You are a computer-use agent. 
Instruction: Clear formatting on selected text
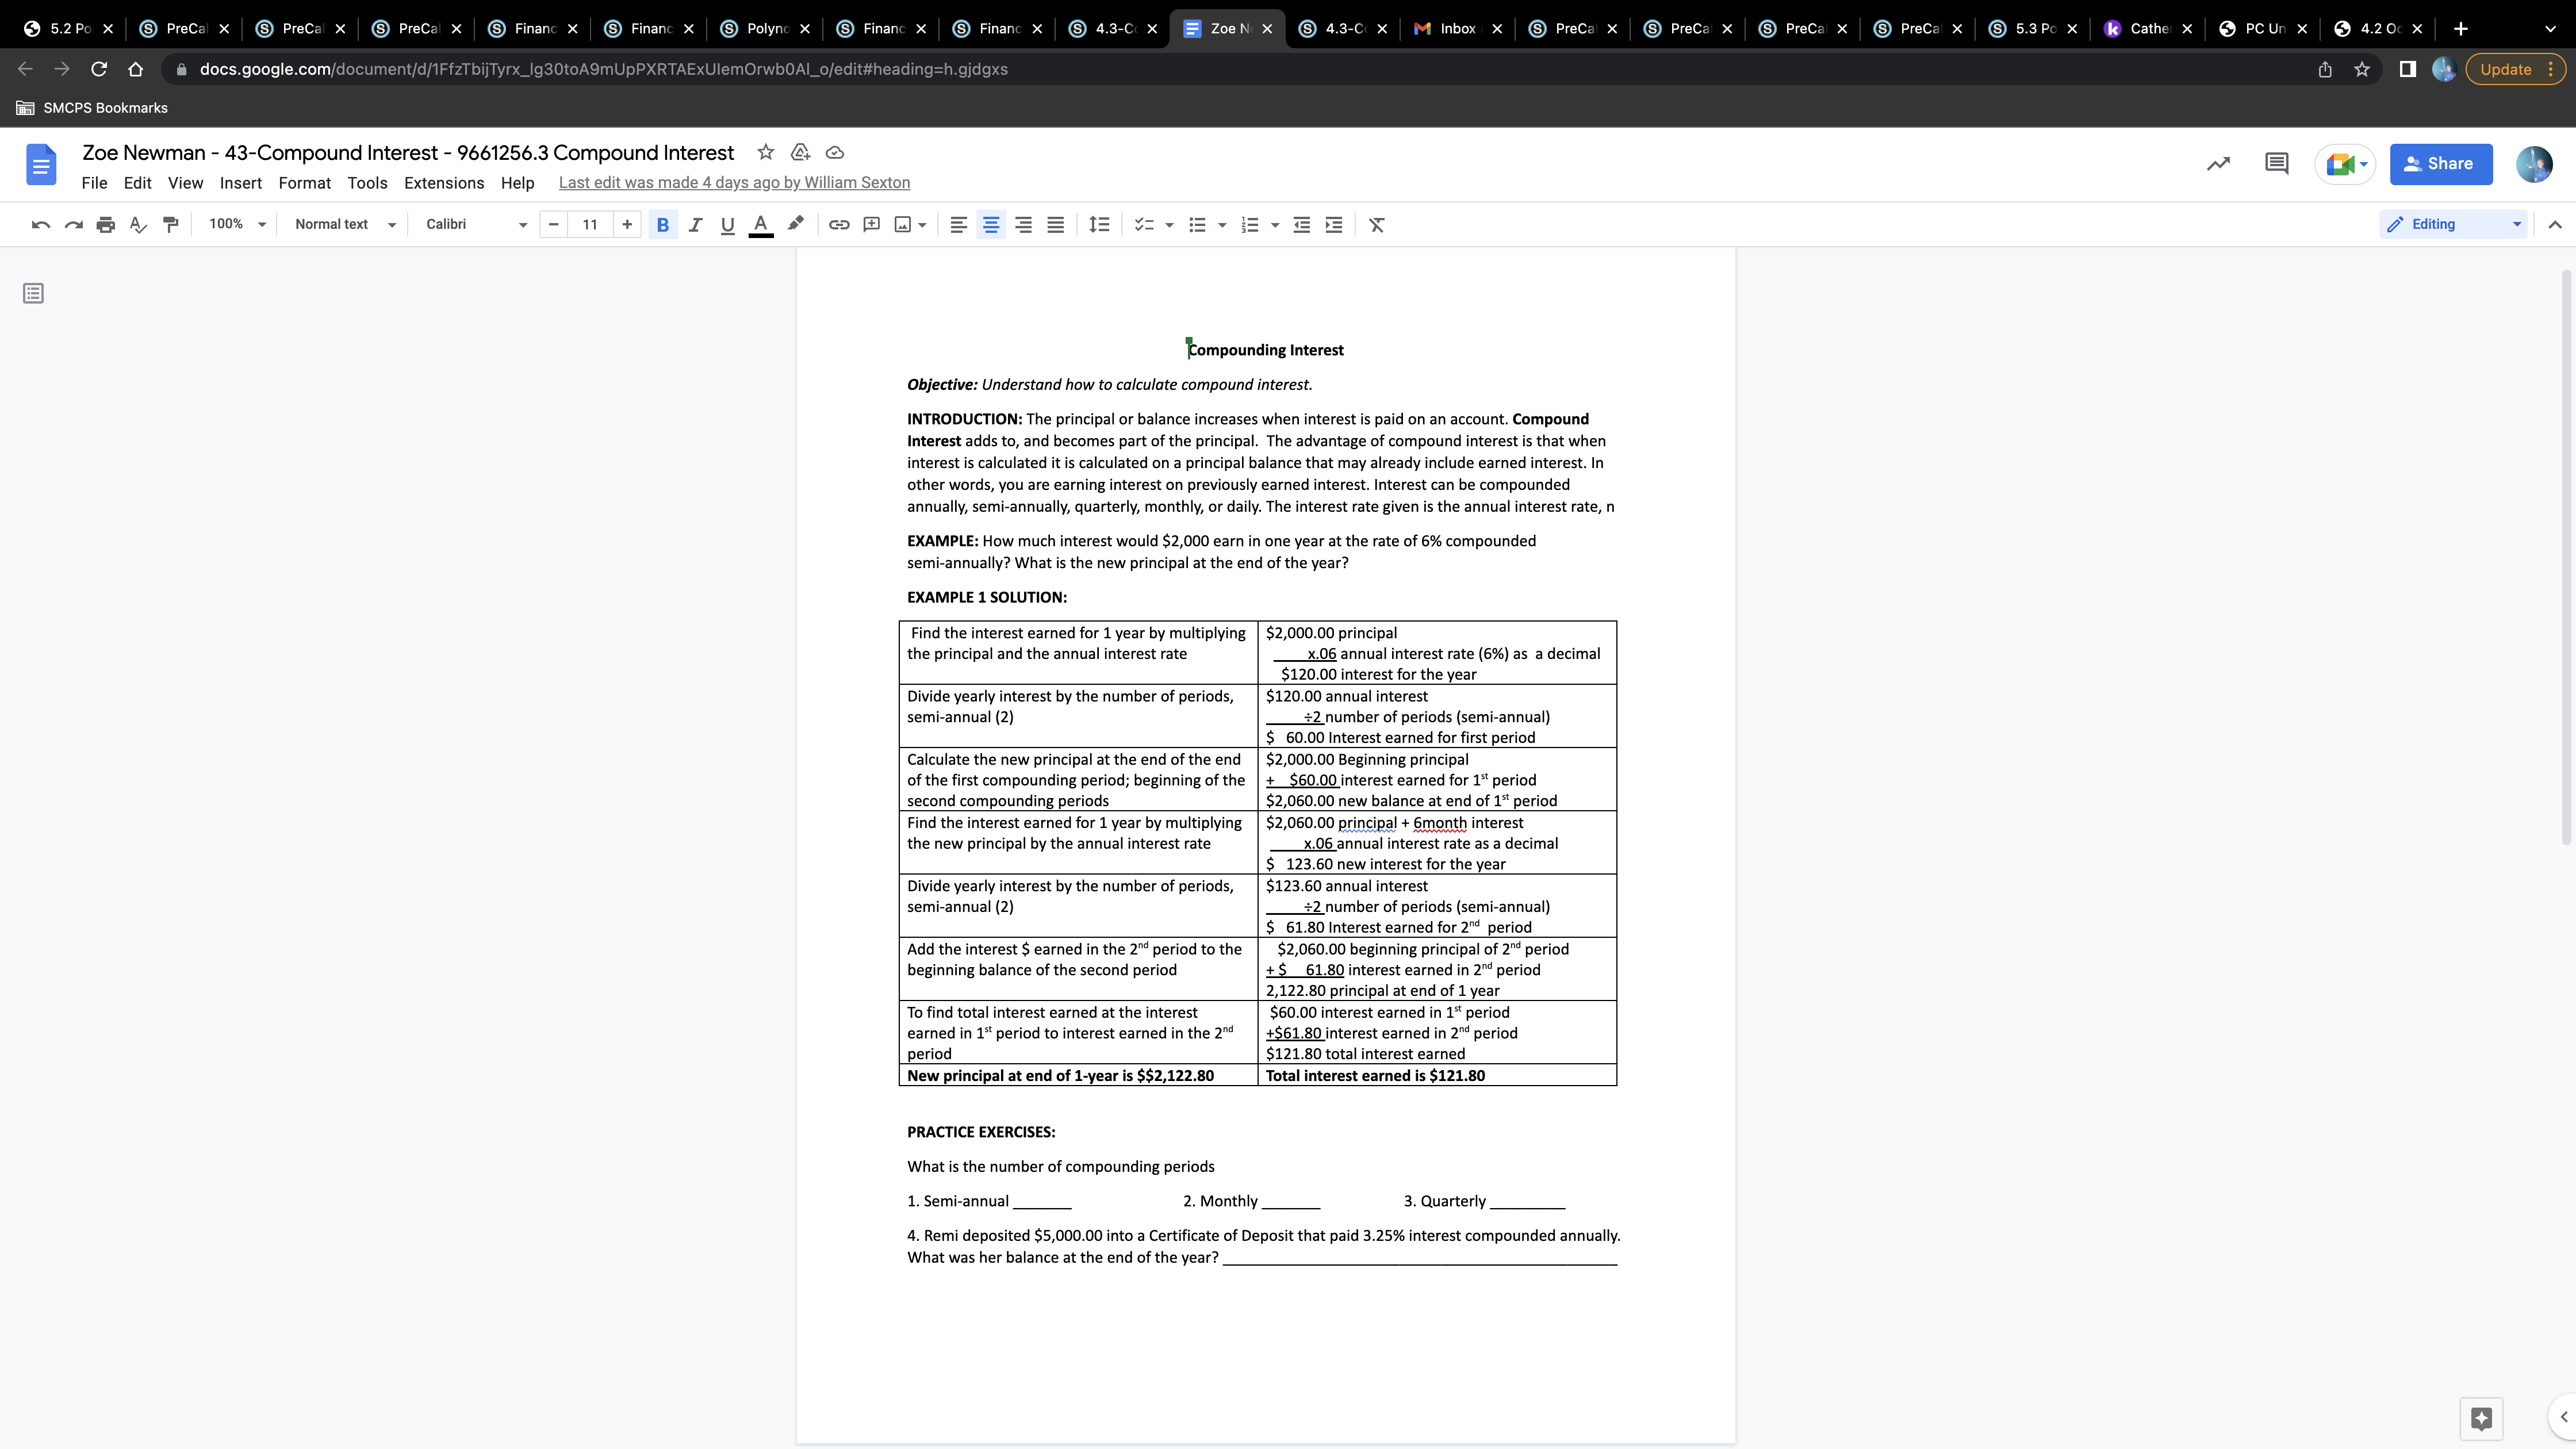(x=1377, y=224)
